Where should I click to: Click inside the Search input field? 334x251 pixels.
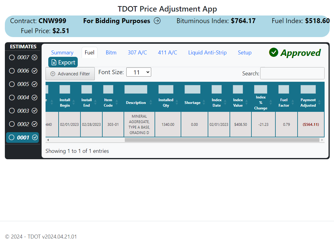coord(292,73)
